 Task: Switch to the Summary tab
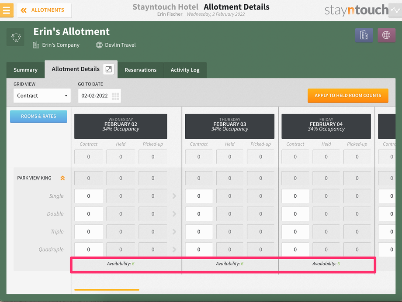click(25, 70)
